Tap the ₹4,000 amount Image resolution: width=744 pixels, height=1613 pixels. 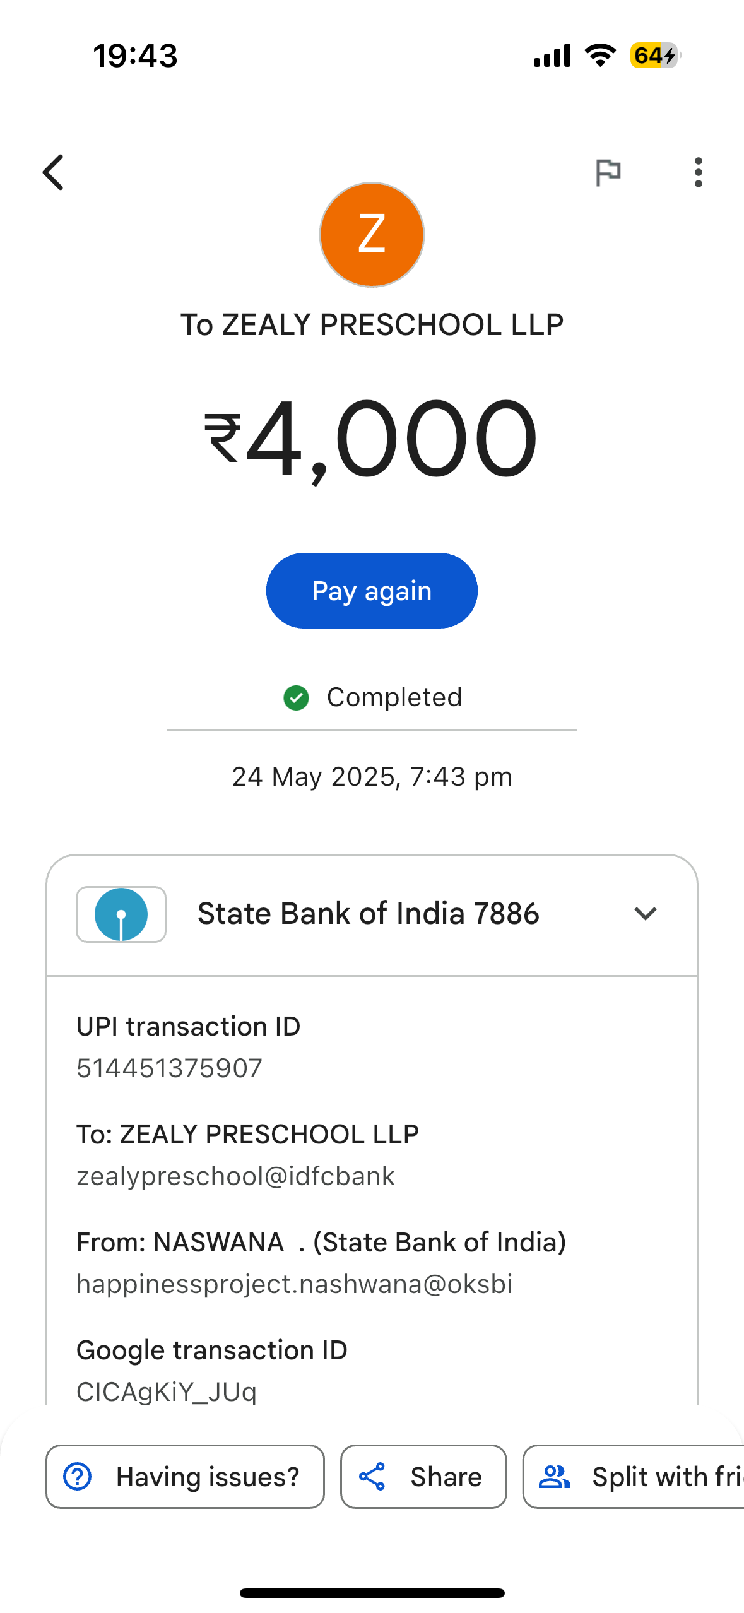pyautogui.click(x=372, y=439)
